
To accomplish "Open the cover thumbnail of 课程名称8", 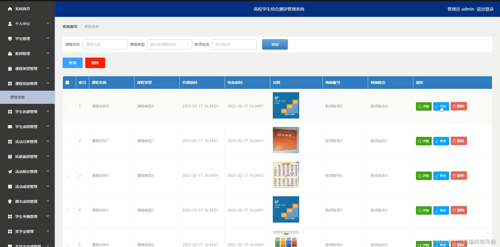I will coord(286,105).
